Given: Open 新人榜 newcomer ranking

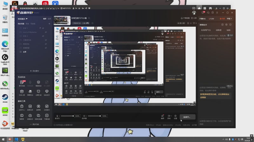Looking at the screenshot, I should [181, 23].
